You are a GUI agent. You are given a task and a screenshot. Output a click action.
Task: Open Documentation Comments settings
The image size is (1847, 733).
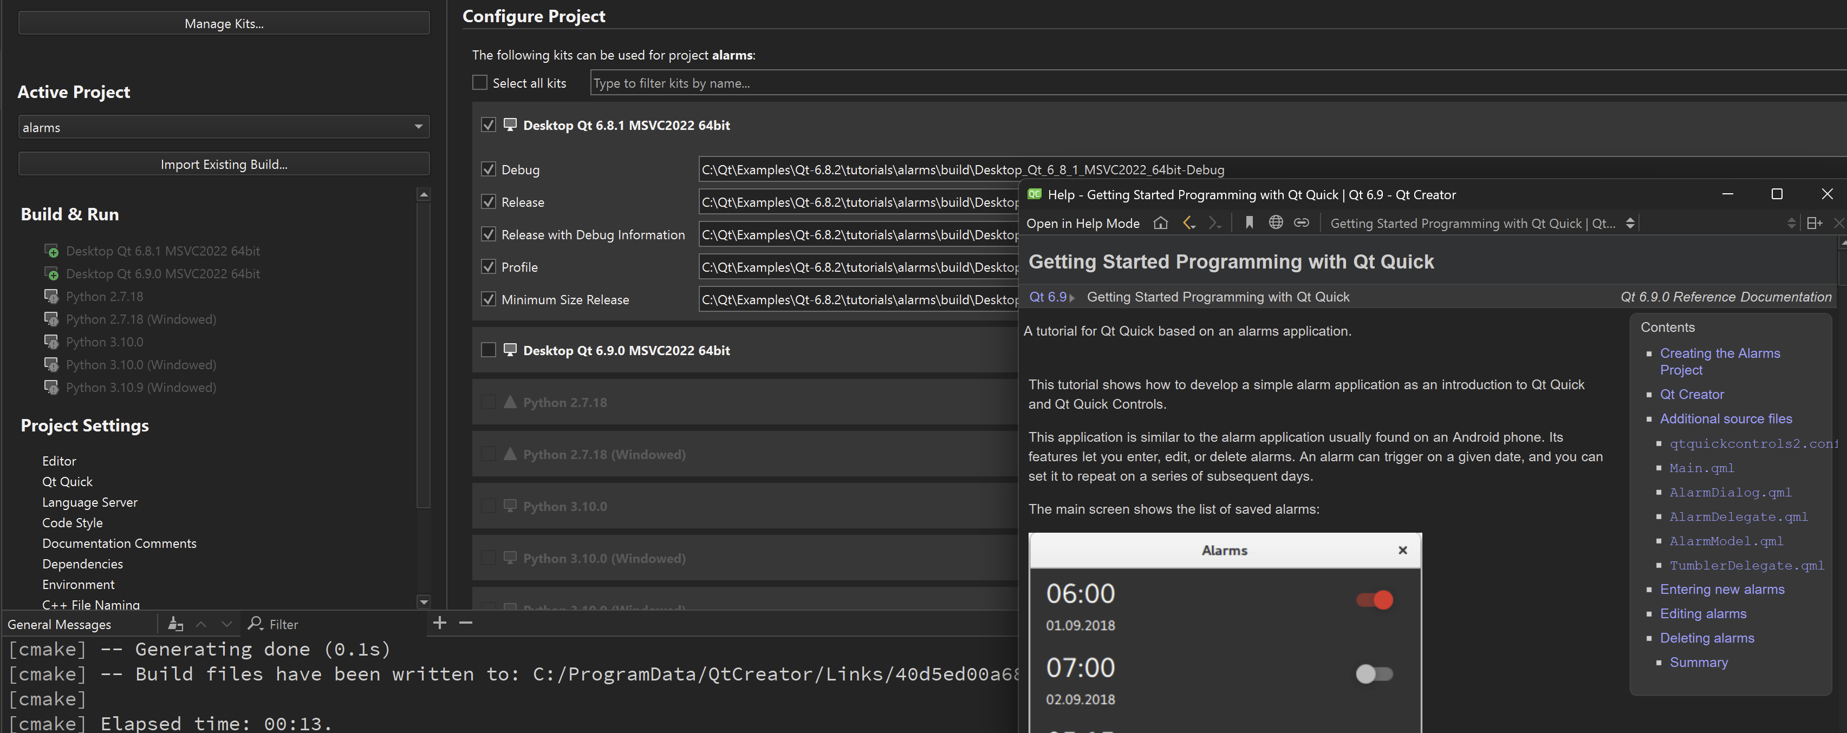click(119, 543)
